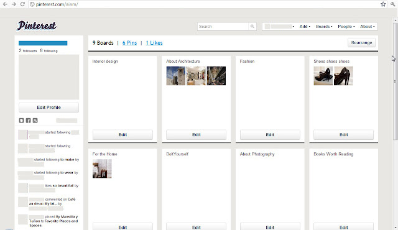Open the Interior design board title
This screenshot has height=230, width=398.
point(105,61)
